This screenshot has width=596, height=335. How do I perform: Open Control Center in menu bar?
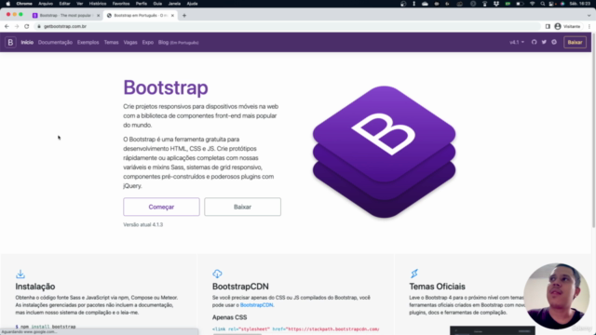551,4
